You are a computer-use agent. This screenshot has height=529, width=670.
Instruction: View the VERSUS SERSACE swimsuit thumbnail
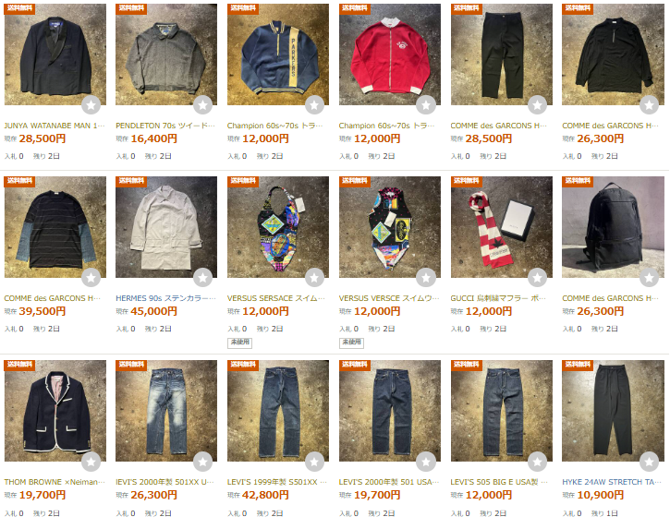(278, 227)
